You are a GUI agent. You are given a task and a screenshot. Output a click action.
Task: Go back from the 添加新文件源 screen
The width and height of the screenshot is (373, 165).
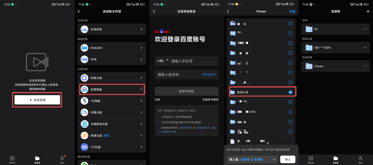[x=79, y=11]
